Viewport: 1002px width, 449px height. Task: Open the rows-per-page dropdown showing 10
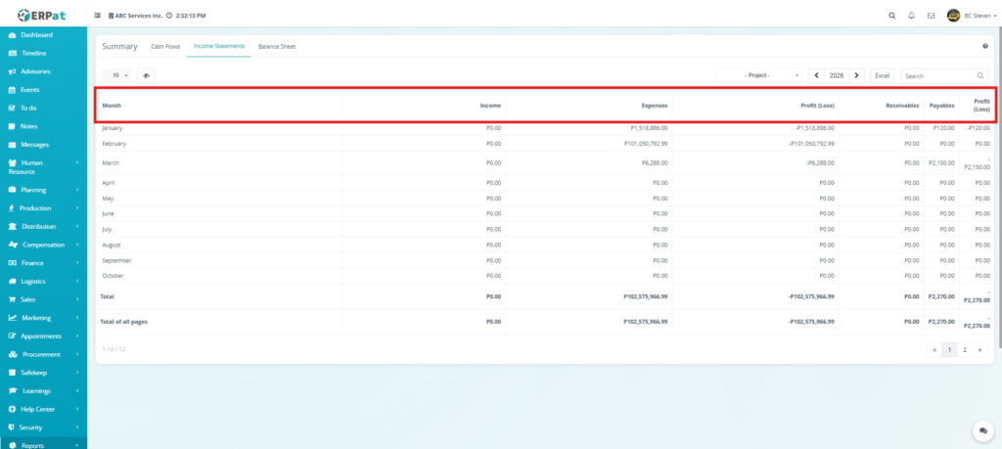[117, 75]
